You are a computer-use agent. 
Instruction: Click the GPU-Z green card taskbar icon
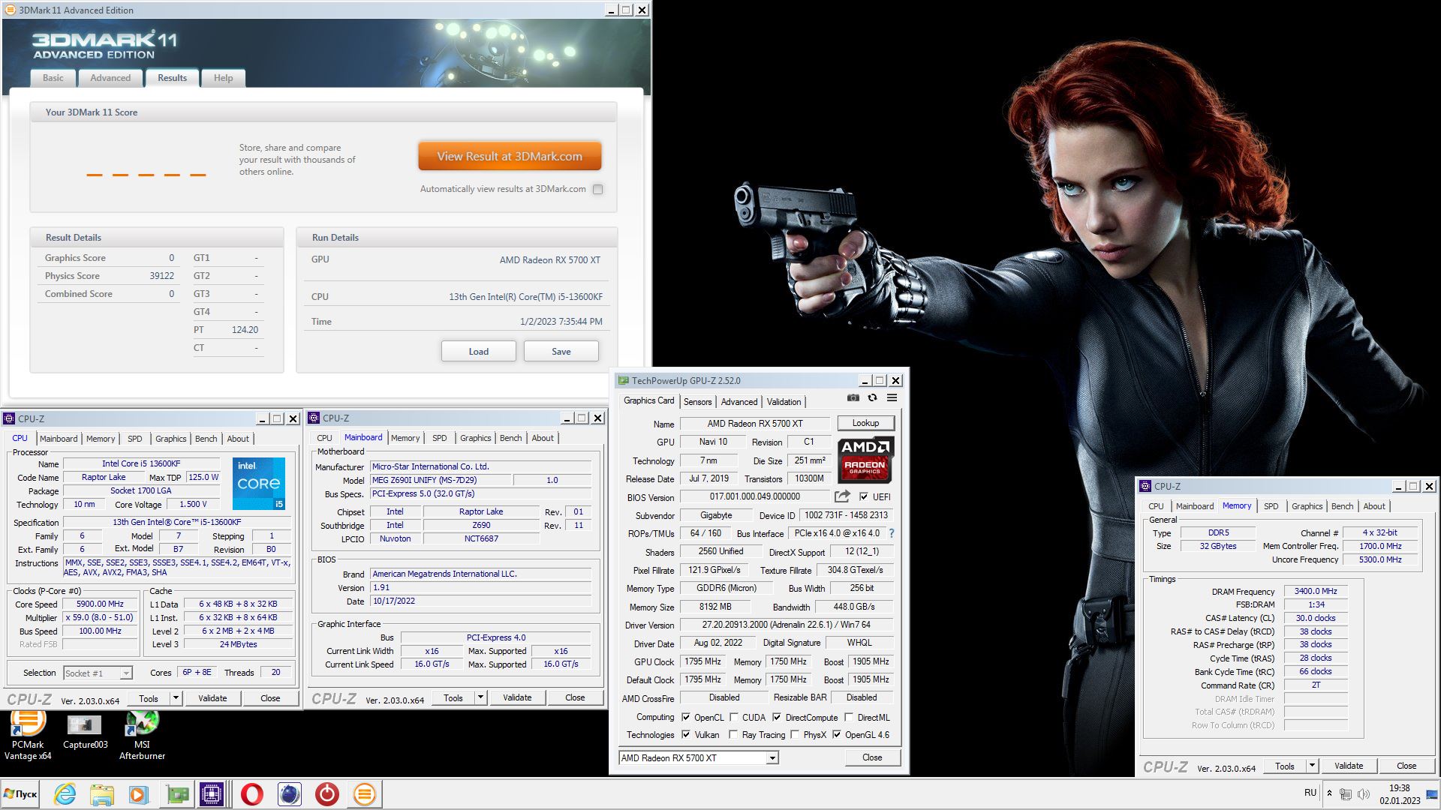click(177, 794)
